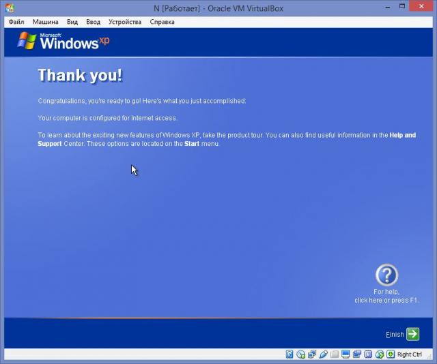Minimize the VirtualBox window

click(x=388, y=7)
